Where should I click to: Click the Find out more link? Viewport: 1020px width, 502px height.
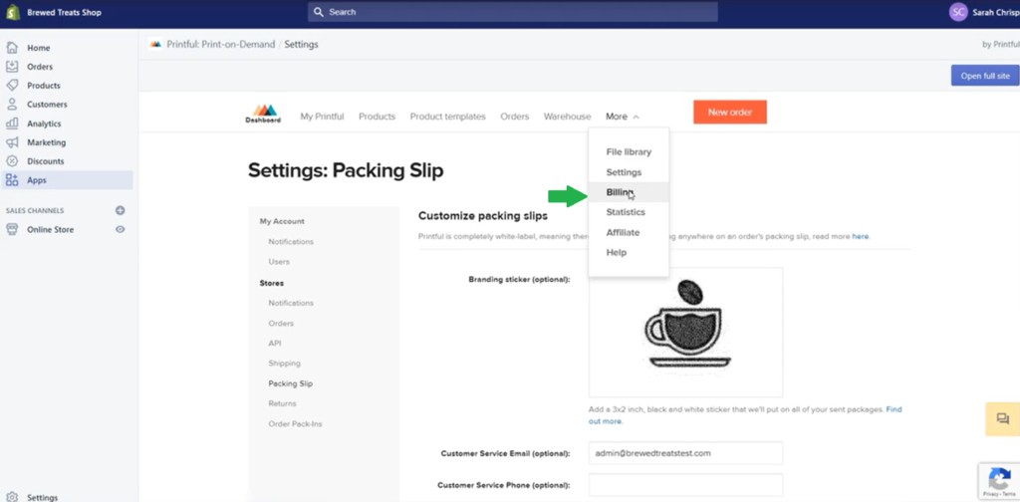pyautogui.click(x=745, y=415)
